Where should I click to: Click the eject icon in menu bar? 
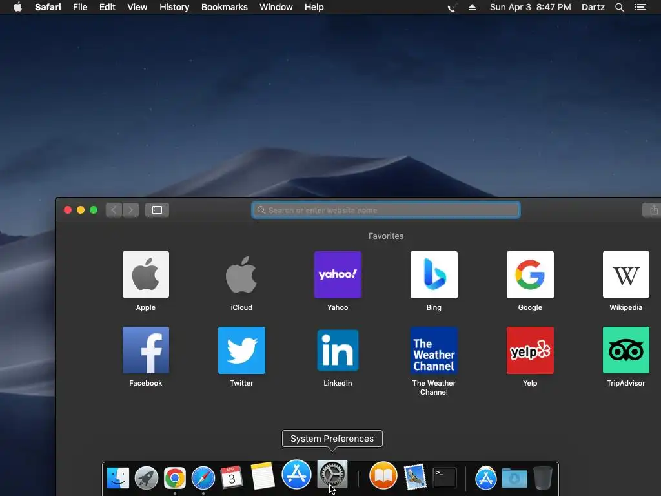[x=472, y=7]
